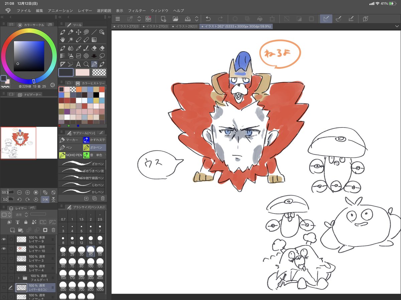Open the layer blend mode 通常 dropdown

[x=22, y=214]
